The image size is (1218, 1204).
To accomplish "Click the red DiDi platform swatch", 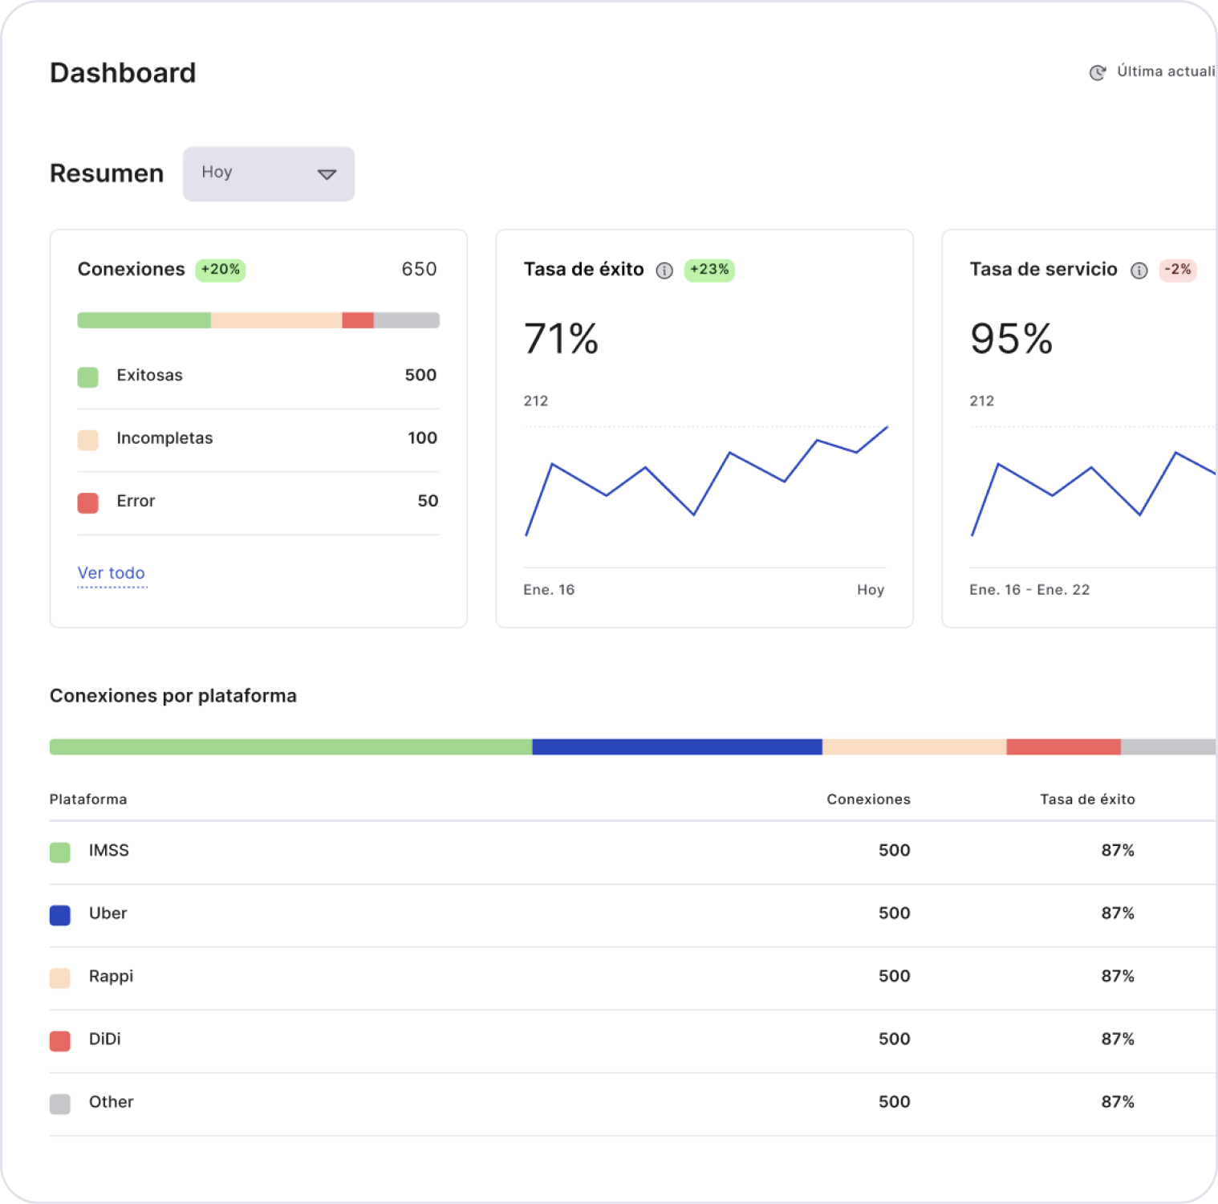I will [x=60, y=1041].
